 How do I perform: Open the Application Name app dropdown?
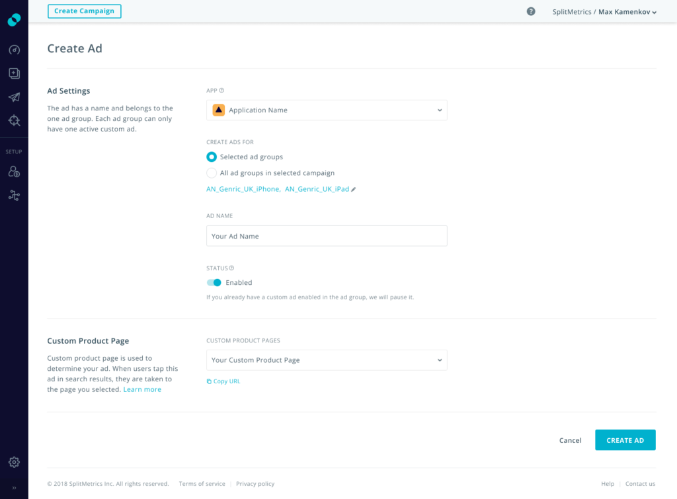(327, 110)
